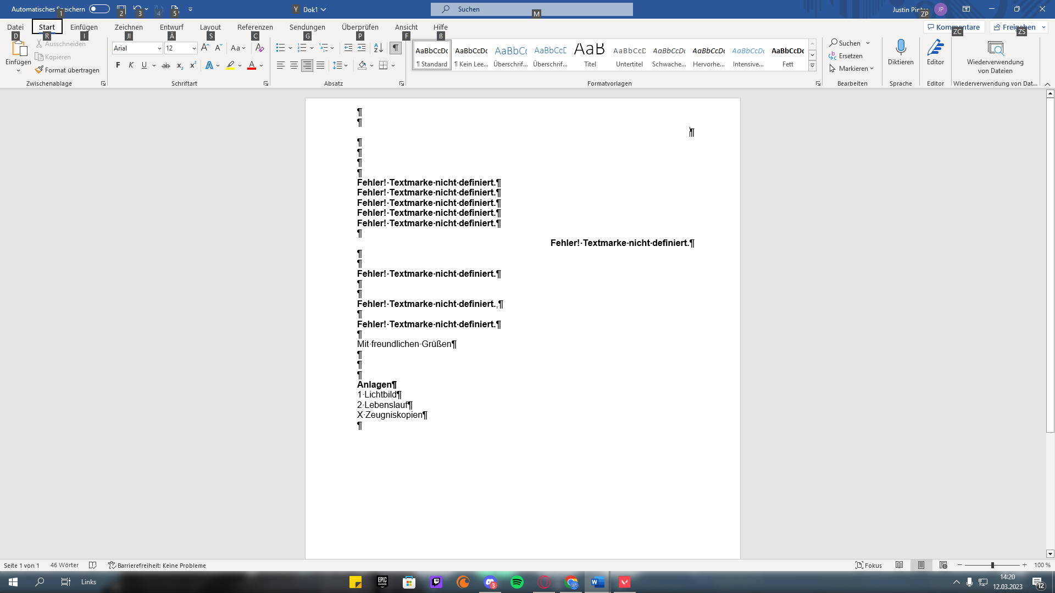
Task: Click the Diktieren microphone icon
Action: pyautogui.click(x=901, y=48)
